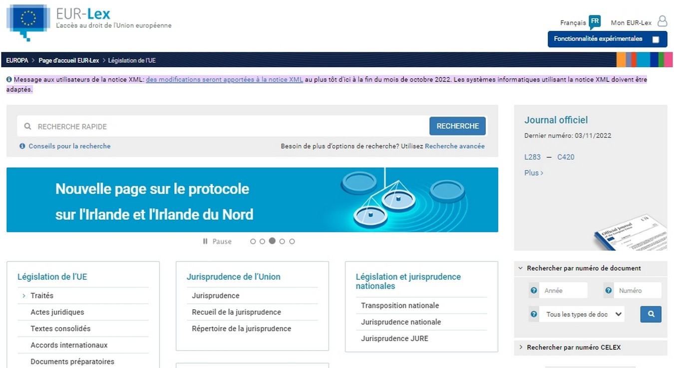Viewport: 674px width, 368px height.
Task: Click the Législation de l'UE section heading
Action: click(x=52, y=277)
